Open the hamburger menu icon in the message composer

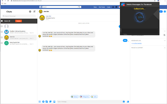point(40,102)
